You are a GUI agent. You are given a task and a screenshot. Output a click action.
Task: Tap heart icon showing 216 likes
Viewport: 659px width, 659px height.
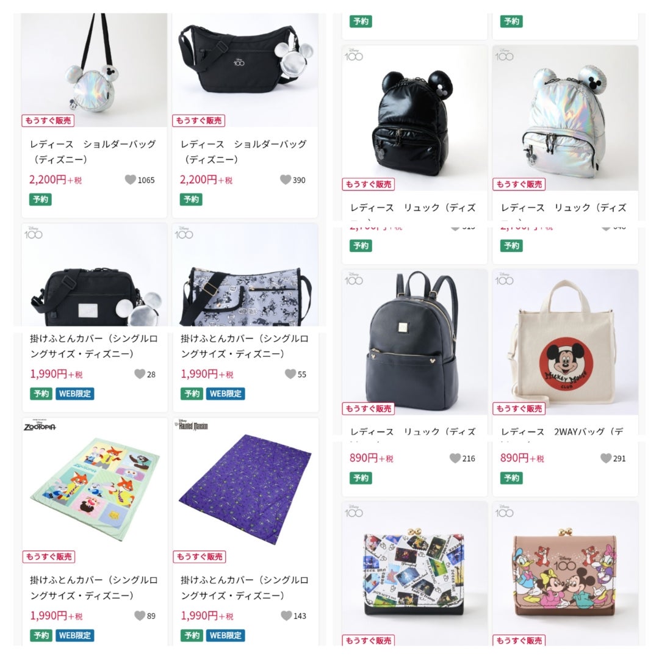[x=455, y=458]
